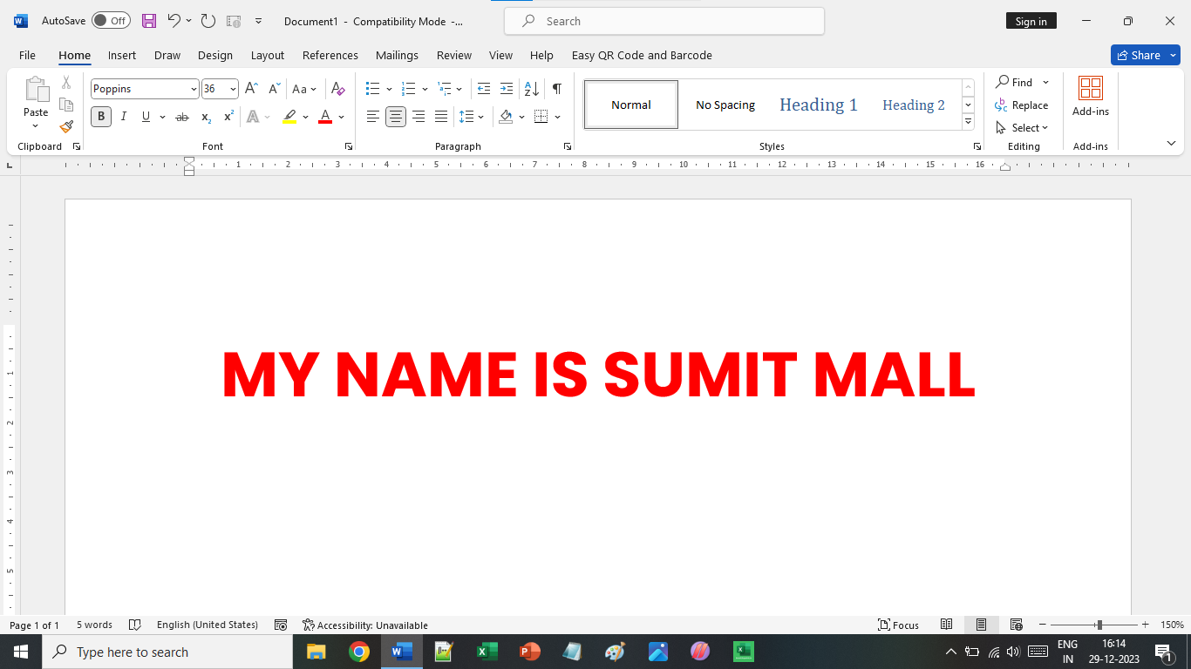The image size is (1191, 669).
Task: Open Add-ins from the ribbon
Action: [1090, 96]
